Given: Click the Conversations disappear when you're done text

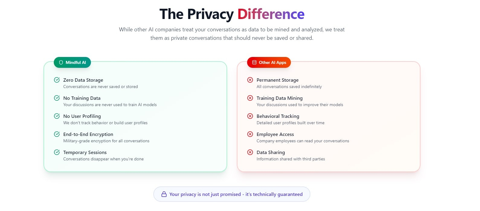Looking at the screenshot, I should (103, 159).
